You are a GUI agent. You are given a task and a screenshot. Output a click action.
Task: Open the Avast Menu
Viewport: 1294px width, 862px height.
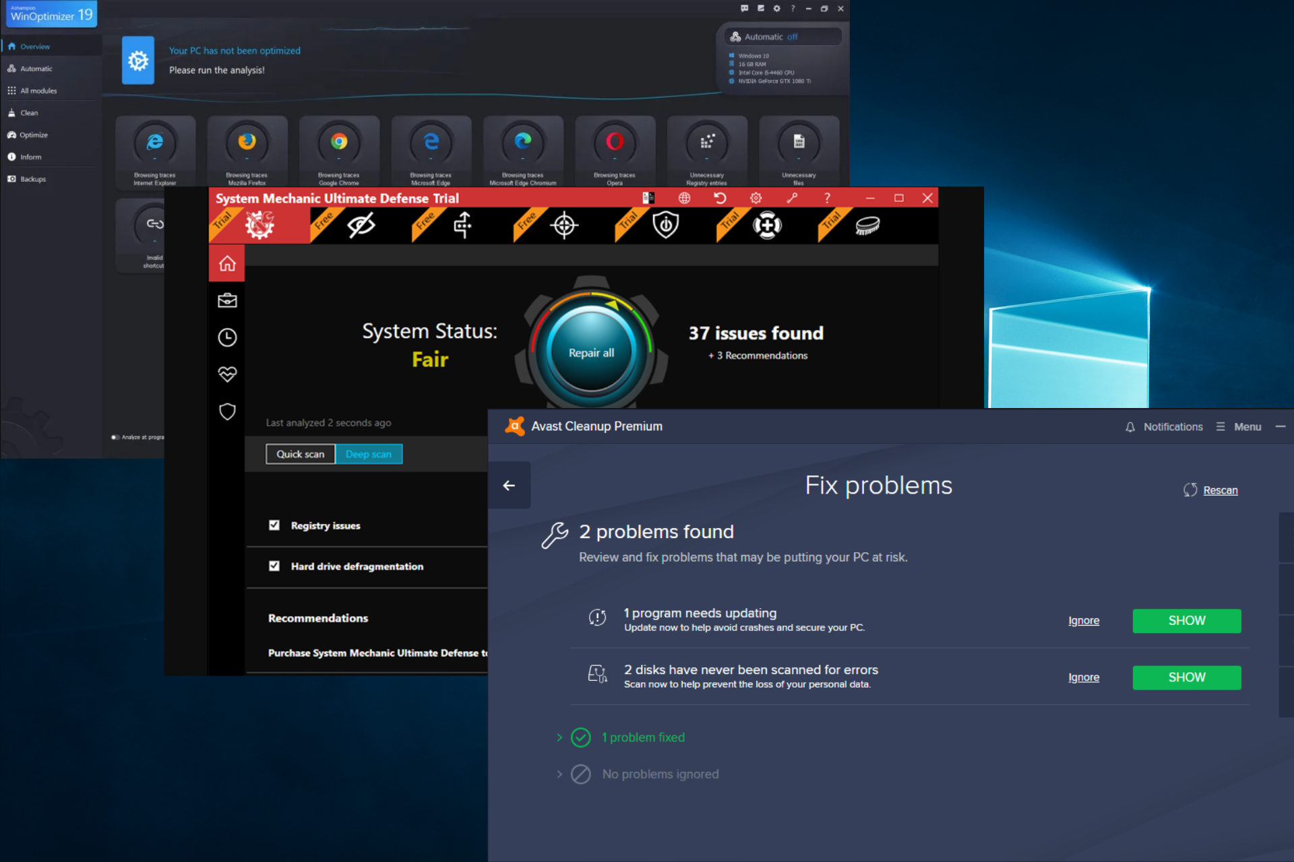1239,427
